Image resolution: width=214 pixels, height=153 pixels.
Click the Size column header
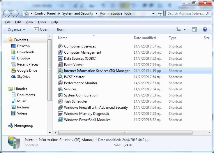coord(207,38)
